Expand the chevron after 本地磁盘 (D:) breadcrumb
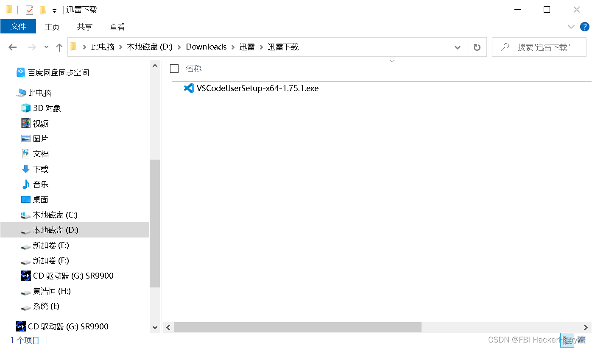This screenshot has height=348, width=592. tap(179, 47)
